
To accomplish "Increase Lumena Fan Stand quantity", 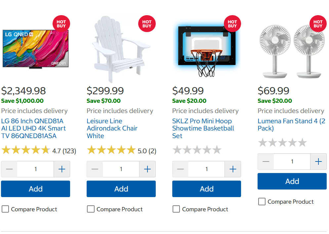I will (x=318, y=161).
